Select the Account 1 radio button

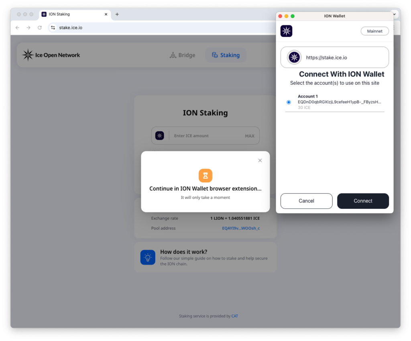point(288,102)
